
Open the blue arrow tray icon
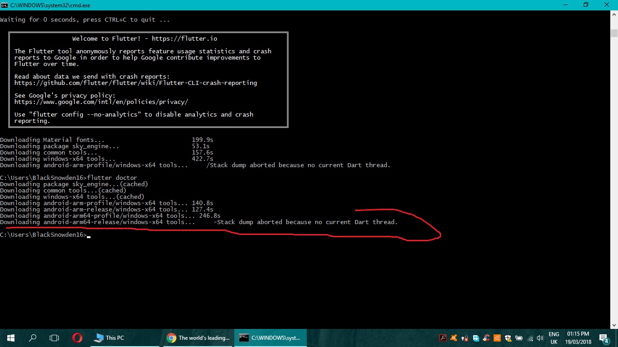[x=476, y=338]
